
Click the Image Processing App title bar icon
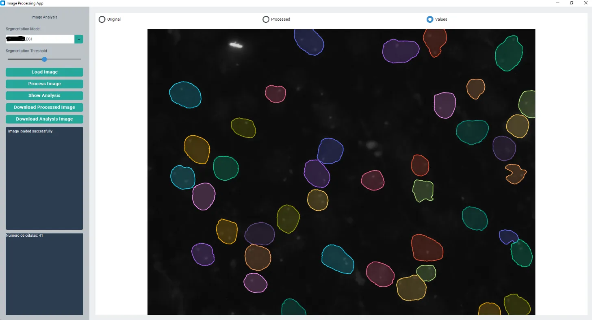coord(4,3)
